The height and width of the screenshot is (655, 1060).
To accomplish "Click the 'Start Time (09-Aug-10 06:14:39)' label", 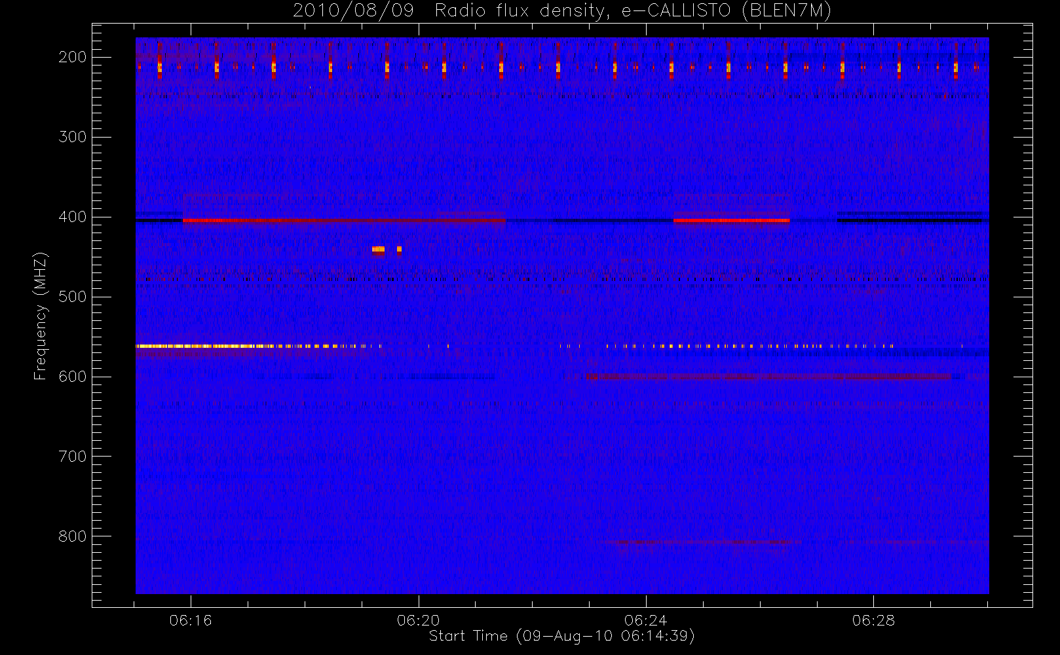I will point(561,636).
